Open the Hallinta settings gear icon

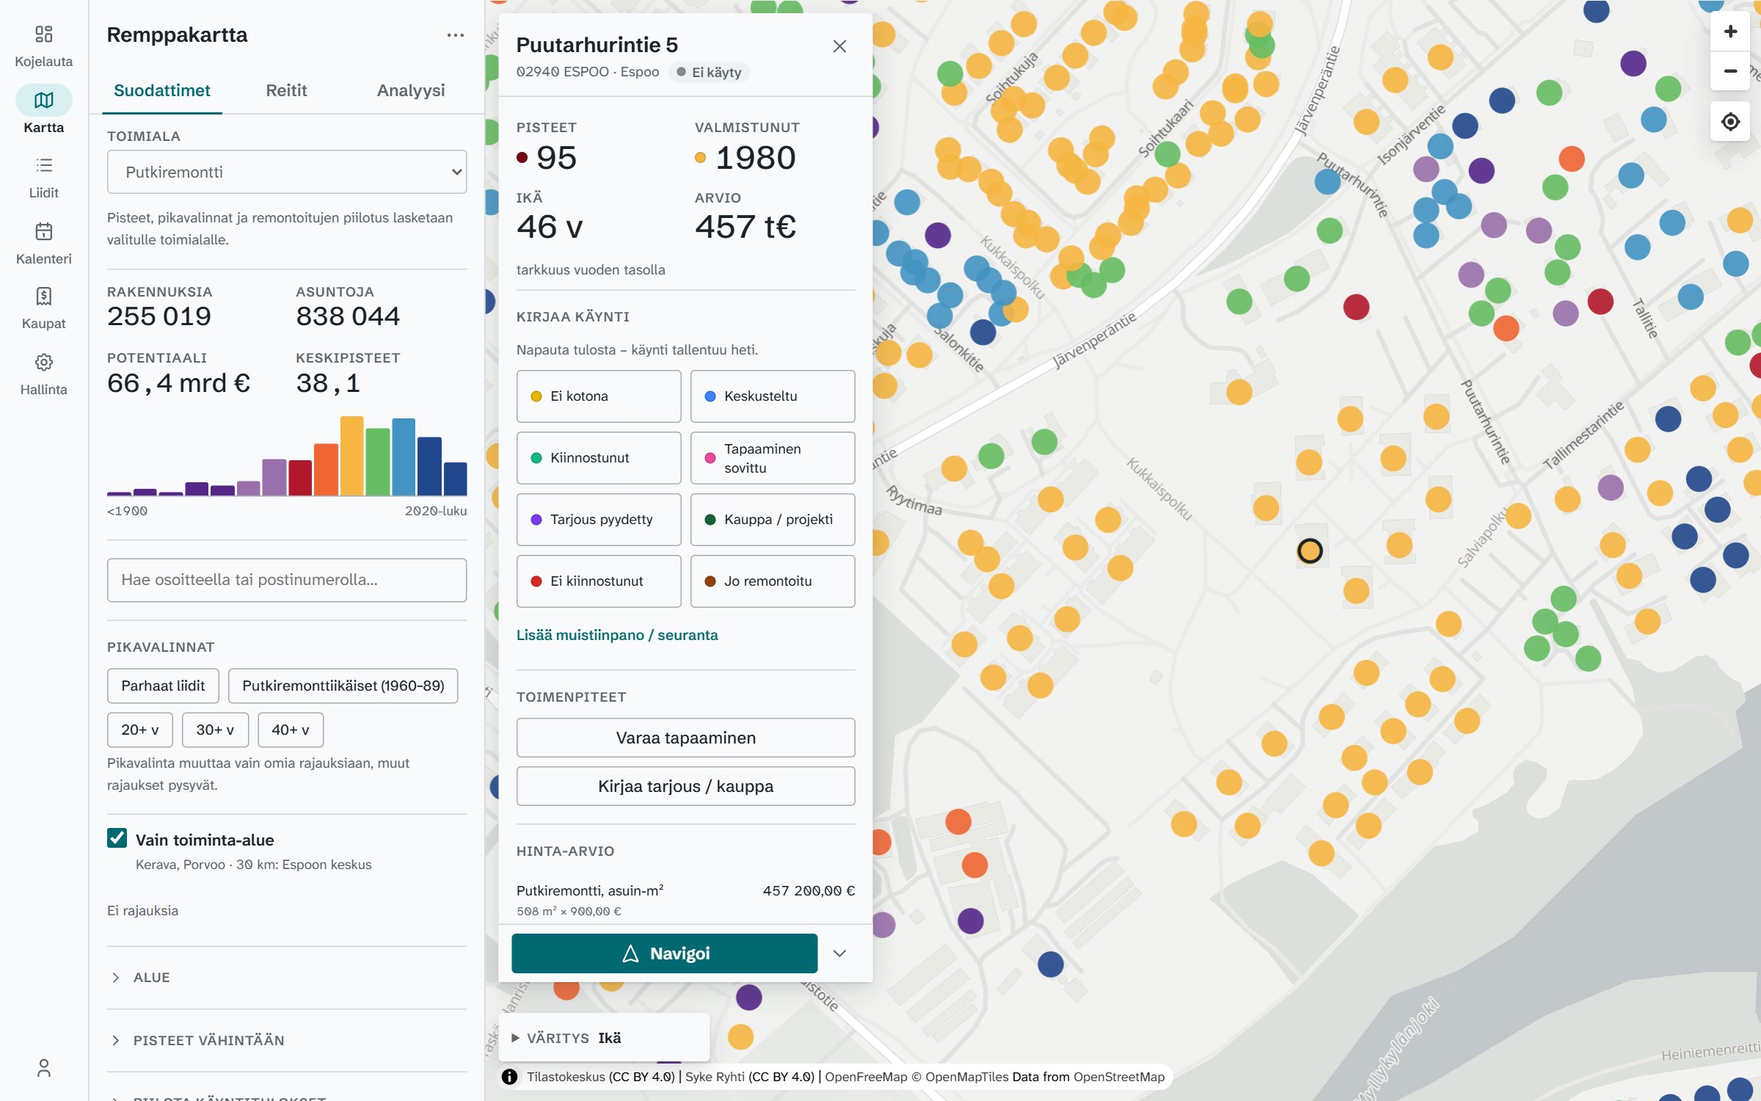(x=43, y=362)
